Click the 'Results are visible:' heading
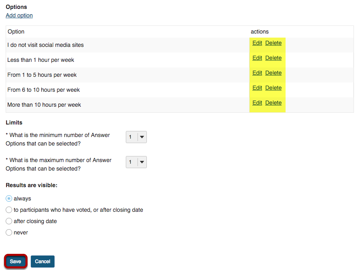Viewport: 360px width, 270px height. tap(32, 185)
